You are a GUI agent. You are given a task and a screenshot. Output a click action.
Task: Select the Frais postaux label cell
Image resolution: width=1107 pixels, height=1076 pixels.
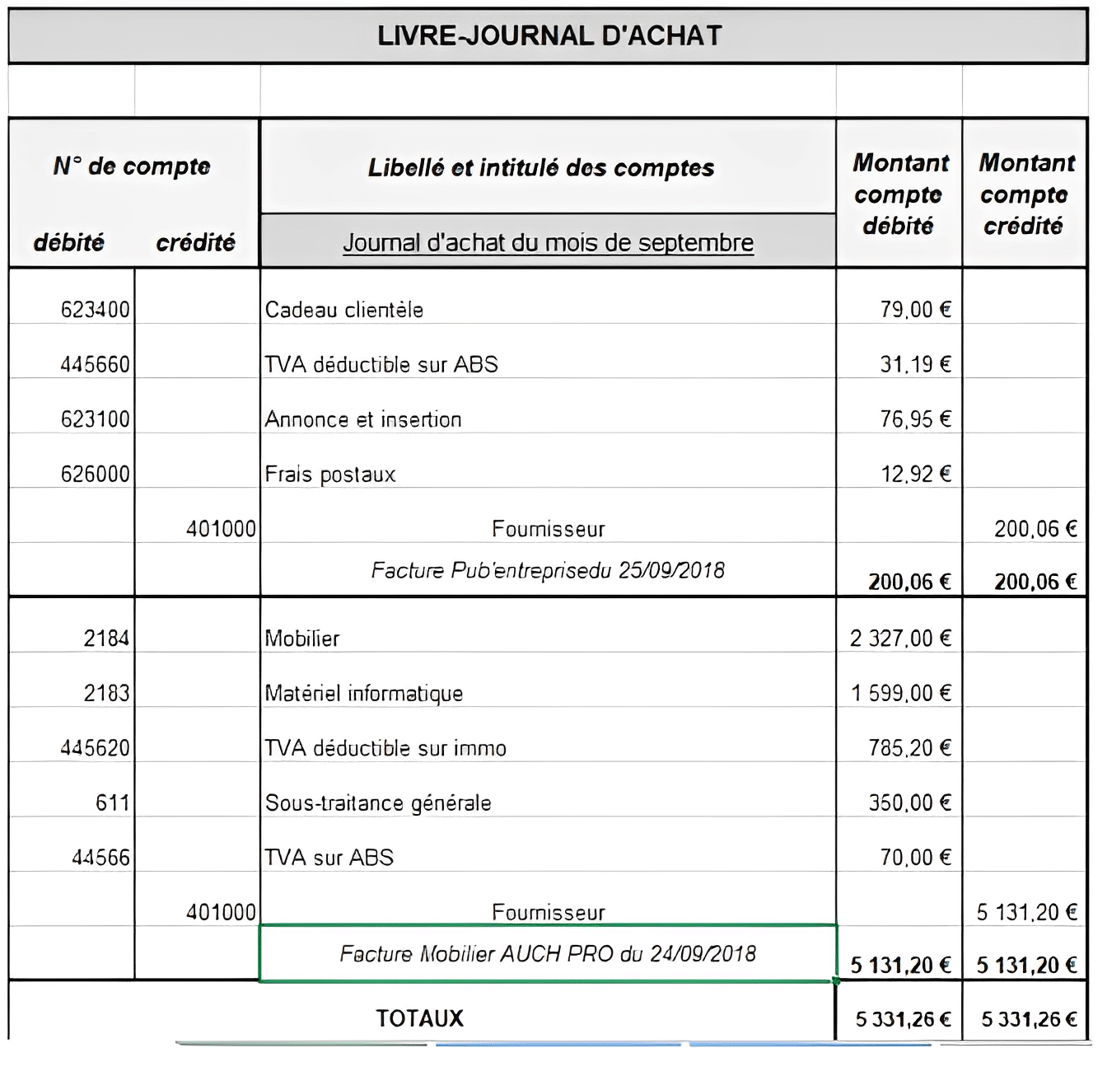coord(548,474)
